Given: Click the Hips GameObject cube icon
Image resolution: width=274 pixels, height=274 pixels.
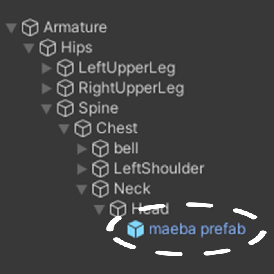Looking at the screenshot, I should 48,48.
